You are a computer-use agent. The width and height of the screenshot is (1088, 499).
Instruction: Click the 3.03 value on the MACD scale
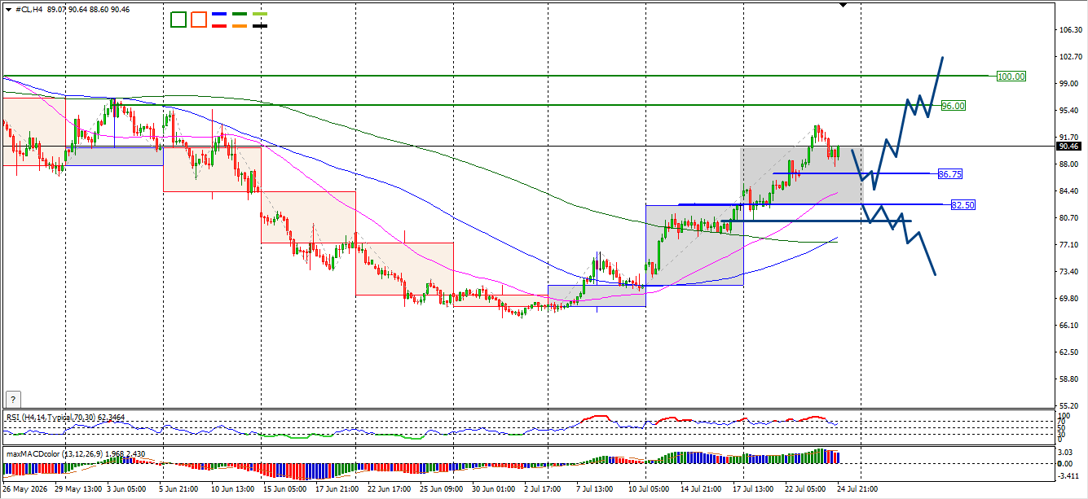[1066, 452]
